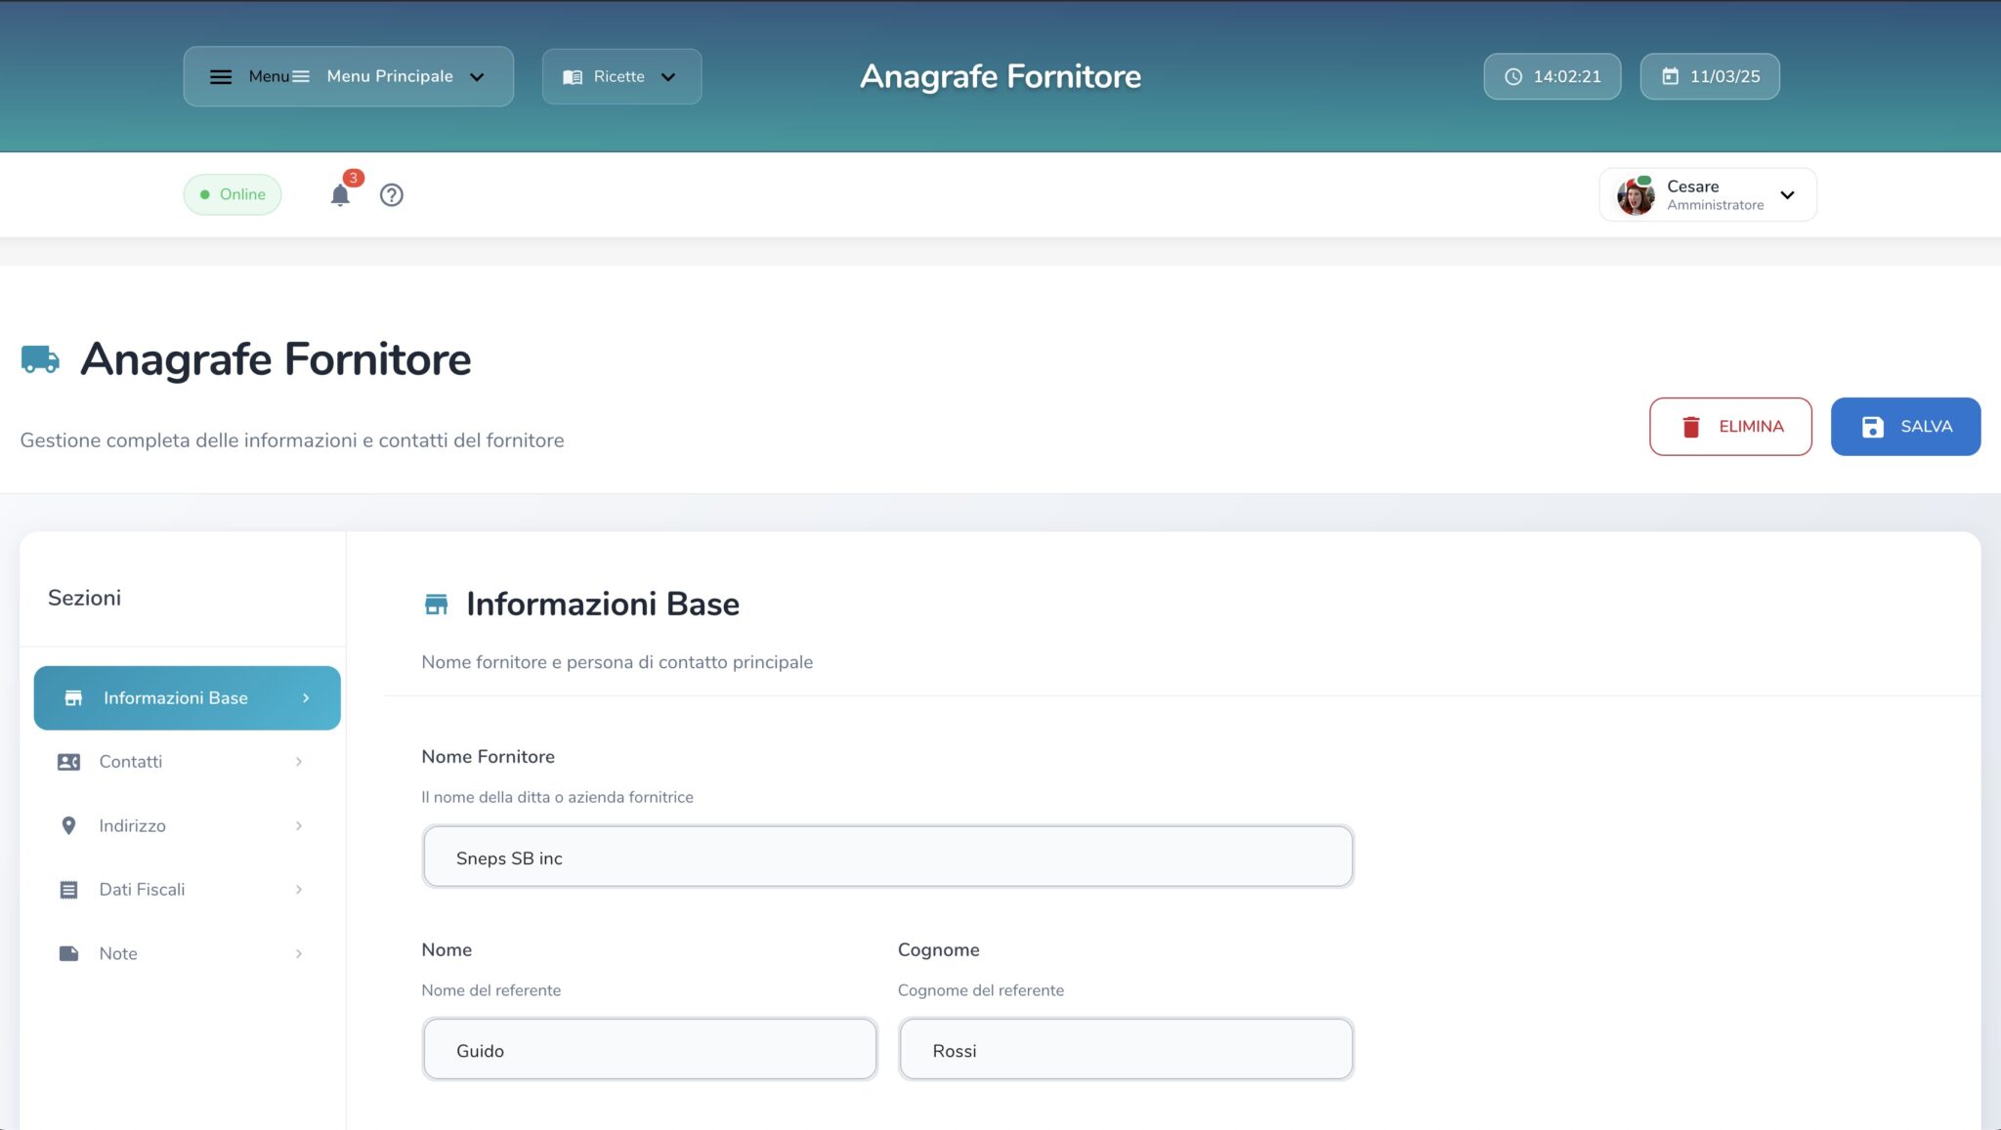The image size is (2001, 1130).
Task: Click the Indirizzo location pin icon
Action: point(67,825)
